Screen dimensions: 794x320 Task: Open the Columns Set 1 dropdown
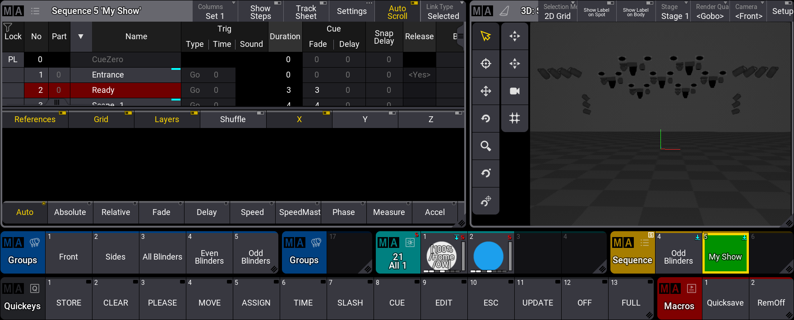click(x=215, y=12)
